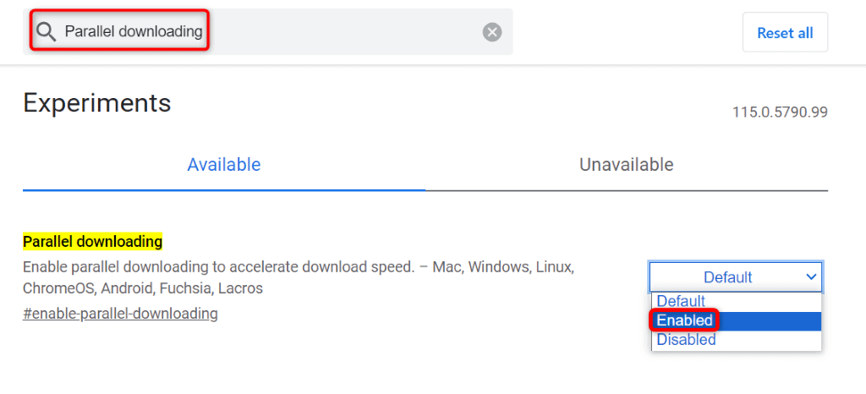Switch to the Available tab

[x=224, y=164]
